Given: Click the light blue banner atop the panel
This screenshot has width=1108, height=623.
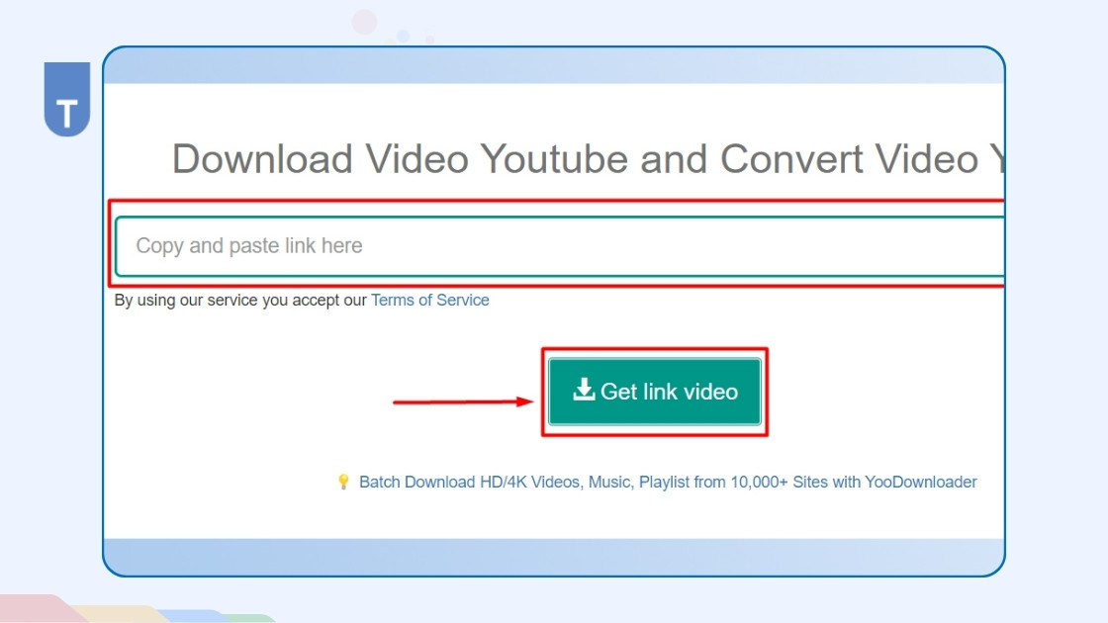Looking at the screenshot, I should (x=554, y=66).
